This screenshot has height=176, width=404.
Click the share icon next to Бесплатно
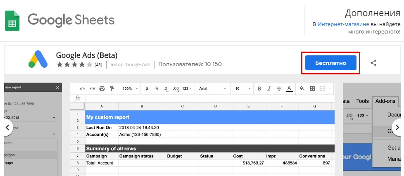pos(373,63)
